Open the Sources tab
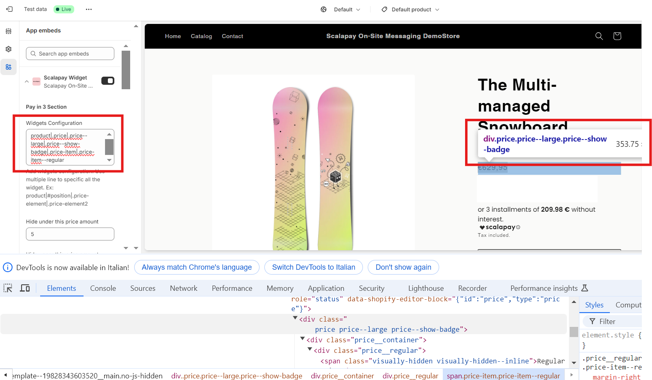This screenshot has height=380, width=652. pyautogui.click(x=143, y=288)
